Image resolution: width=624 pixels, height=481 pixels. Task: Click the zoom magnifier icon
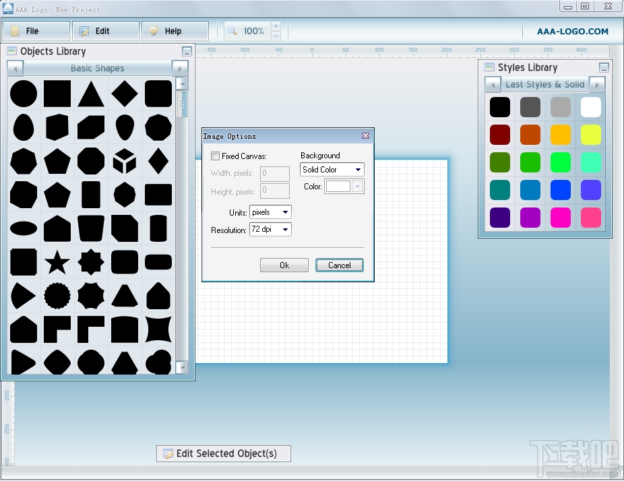232,31
